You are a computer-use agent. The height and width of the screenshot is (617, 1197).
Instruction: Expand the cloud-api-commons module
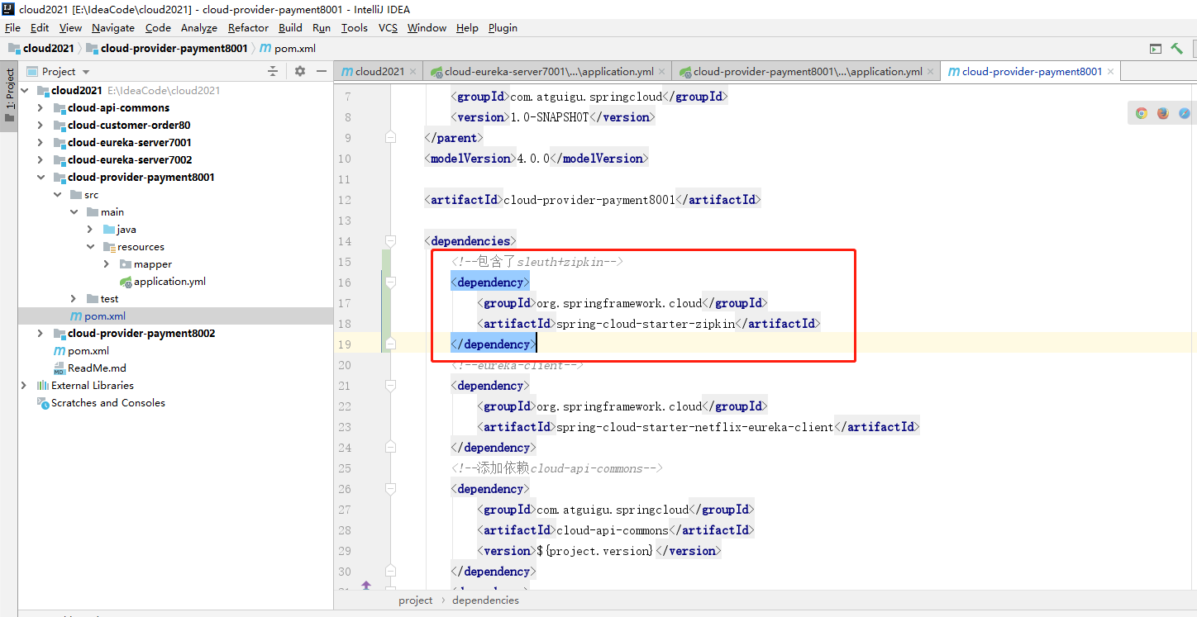[41, 108]
